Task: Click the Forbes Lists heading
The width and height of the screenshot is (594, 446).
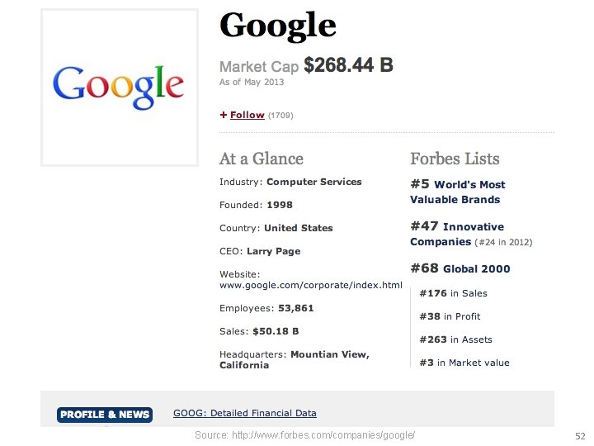Action: click(455, 159)
